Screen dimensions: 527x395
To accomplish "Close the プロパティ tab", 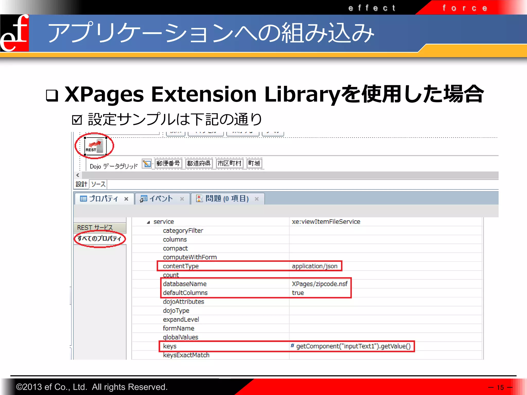I will tap(126, 199).
